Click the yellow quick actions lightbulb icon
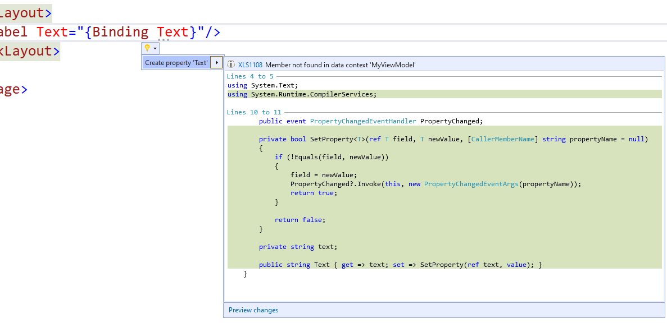The image size is (667, 323). (x=148, y=49)
